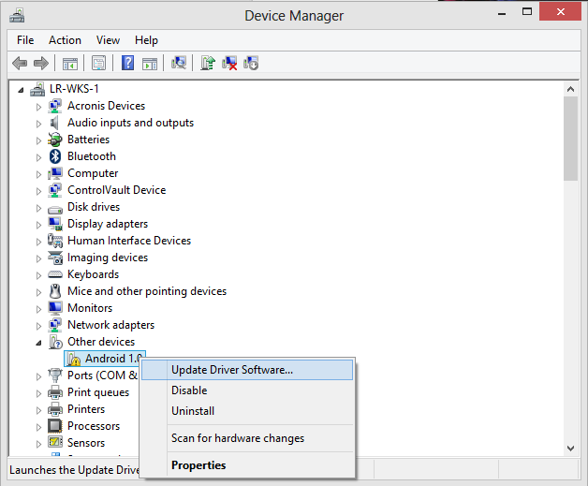Select the LR-WKS-1 root computer node
This screenshot has width=588, height=486.
(x=74, y=89)
